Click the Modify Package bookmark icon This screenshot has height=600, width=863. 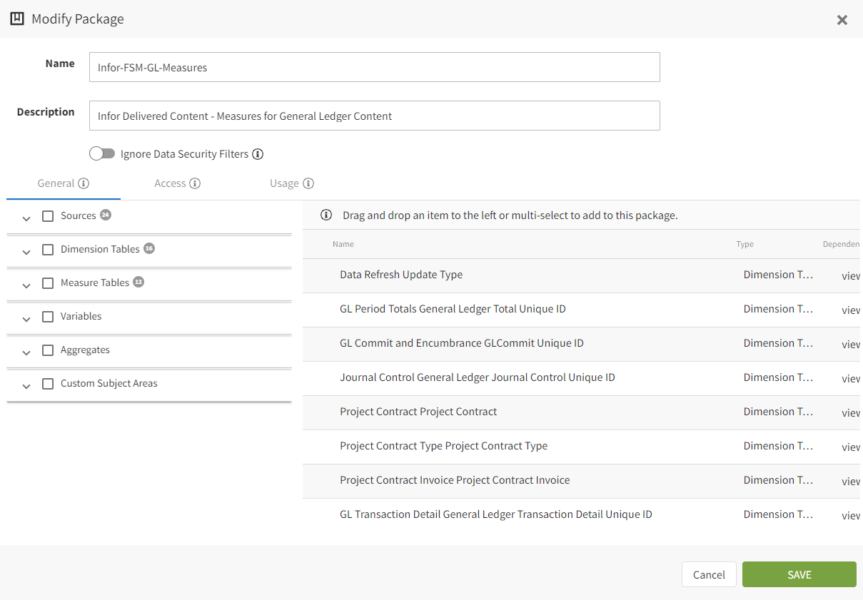point(17,19)
